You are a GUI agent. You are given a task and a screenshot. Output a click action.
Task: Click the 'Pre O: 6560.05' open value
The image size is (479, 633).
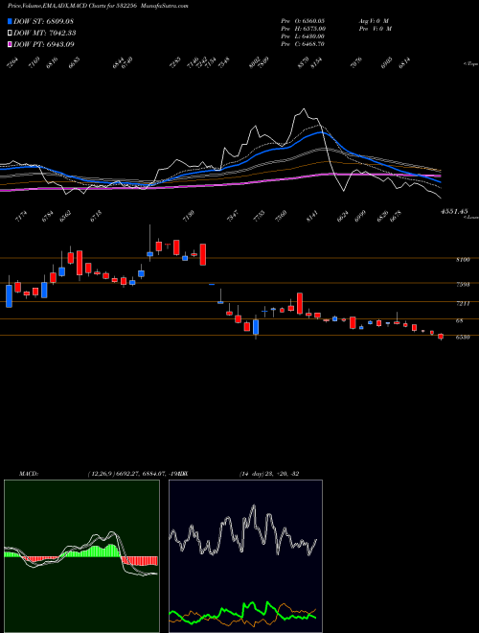(303, 20)
